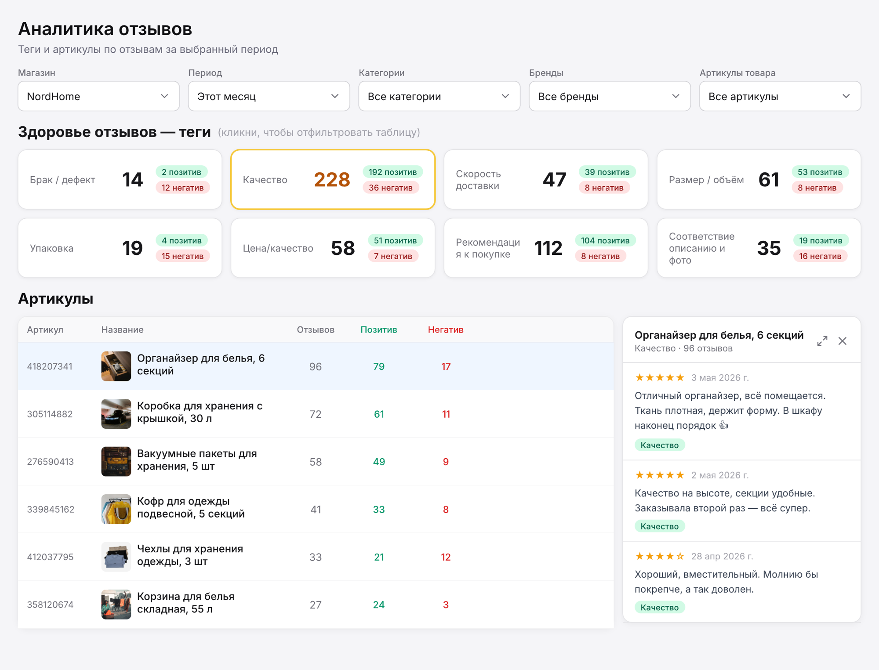Image resolution: width=879 pixels, height=670 pixels.
Task: Filter the table by Брак / дефект tag
Action: point(120,179)
